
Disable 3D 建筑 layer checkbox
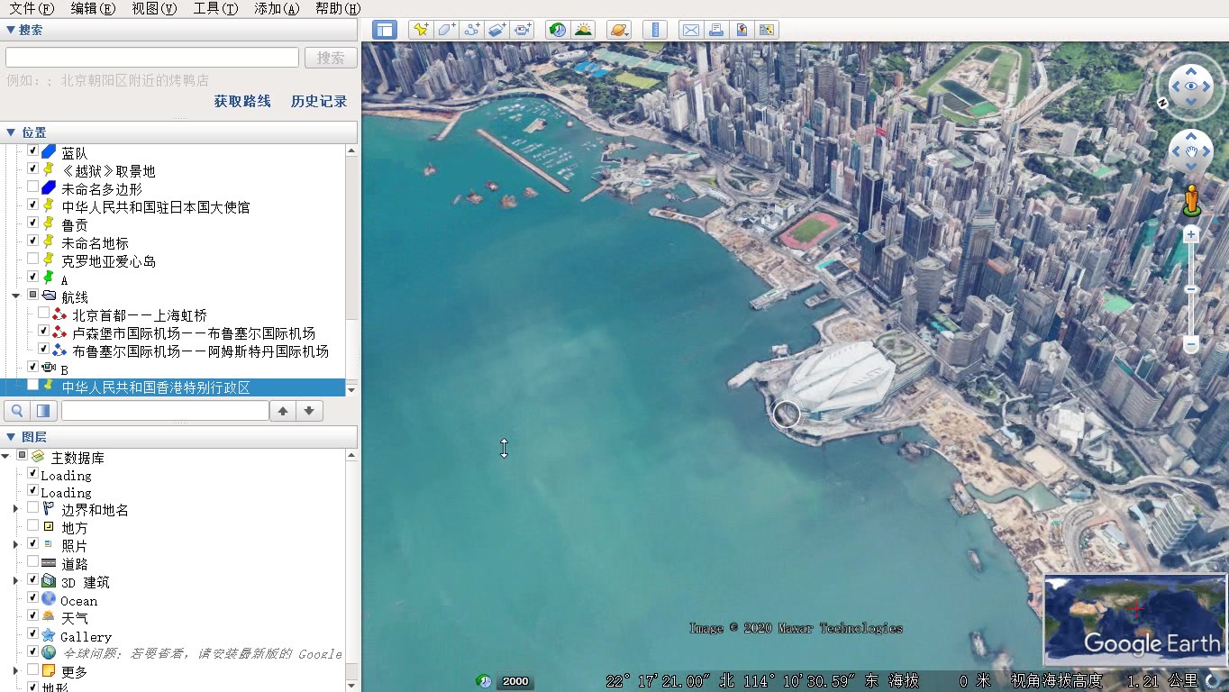tap(33, 580)
